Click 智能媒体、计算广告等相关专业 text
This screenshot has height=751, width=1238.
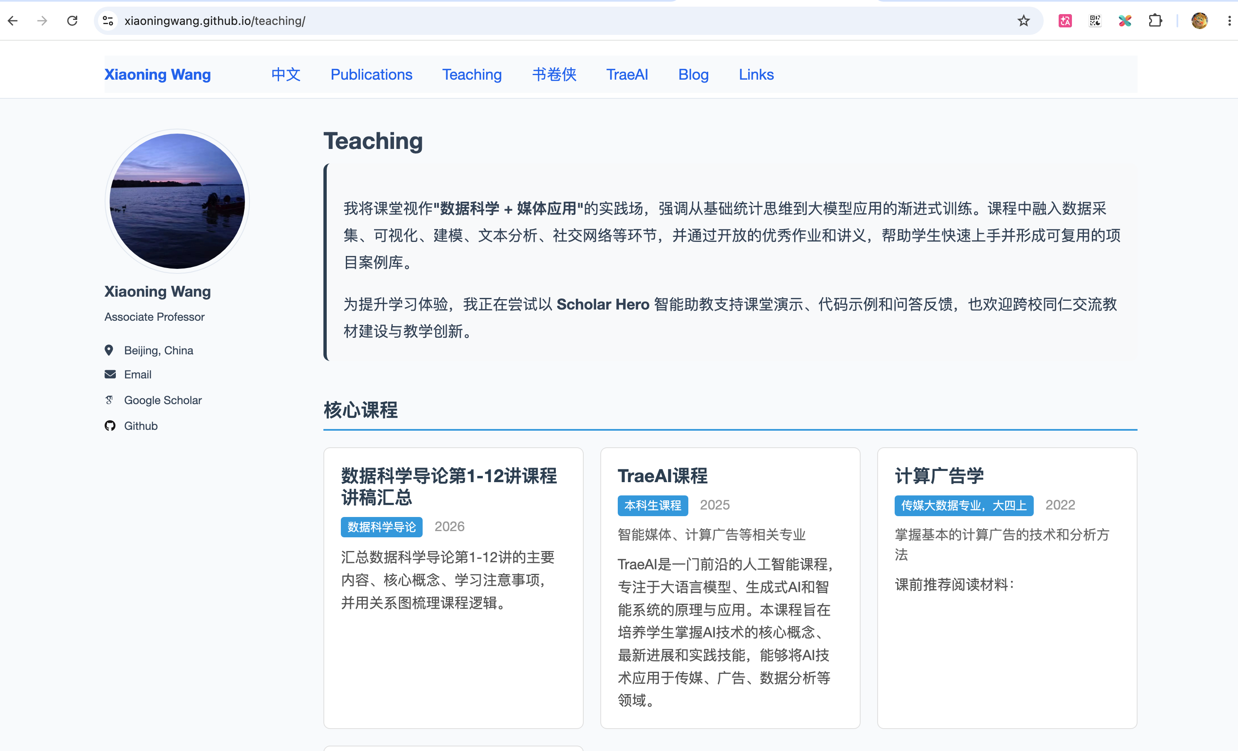pos(712,535)
